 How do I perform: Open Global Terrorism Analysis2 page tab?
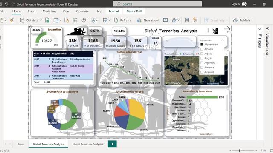(x=88, y=144)
